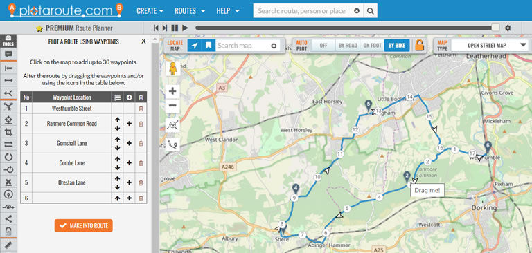Screen dimensions: 532x253
Task: Click the fit-route-to-map magnifier icon
Action: [x=172, y=125]
